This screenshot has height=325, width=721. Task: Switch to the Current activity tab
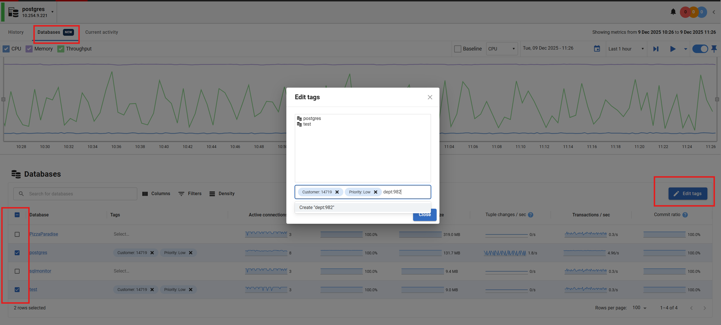102,32
